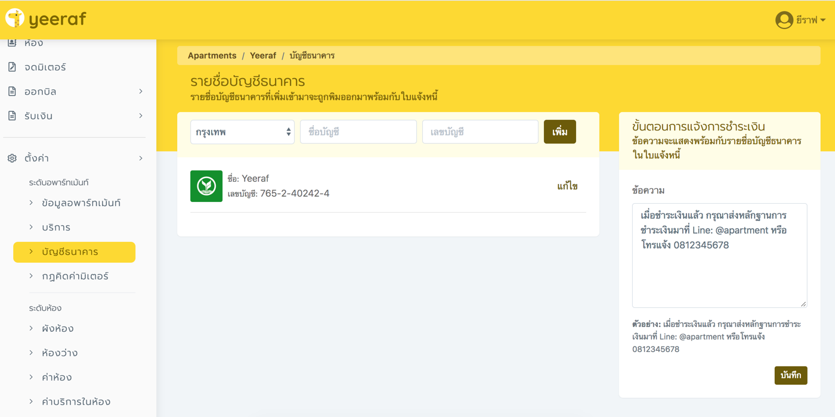Click the รับเงิน receipt document icon
The height and width of the screenshot is (417, 835).
coord(12,116)
